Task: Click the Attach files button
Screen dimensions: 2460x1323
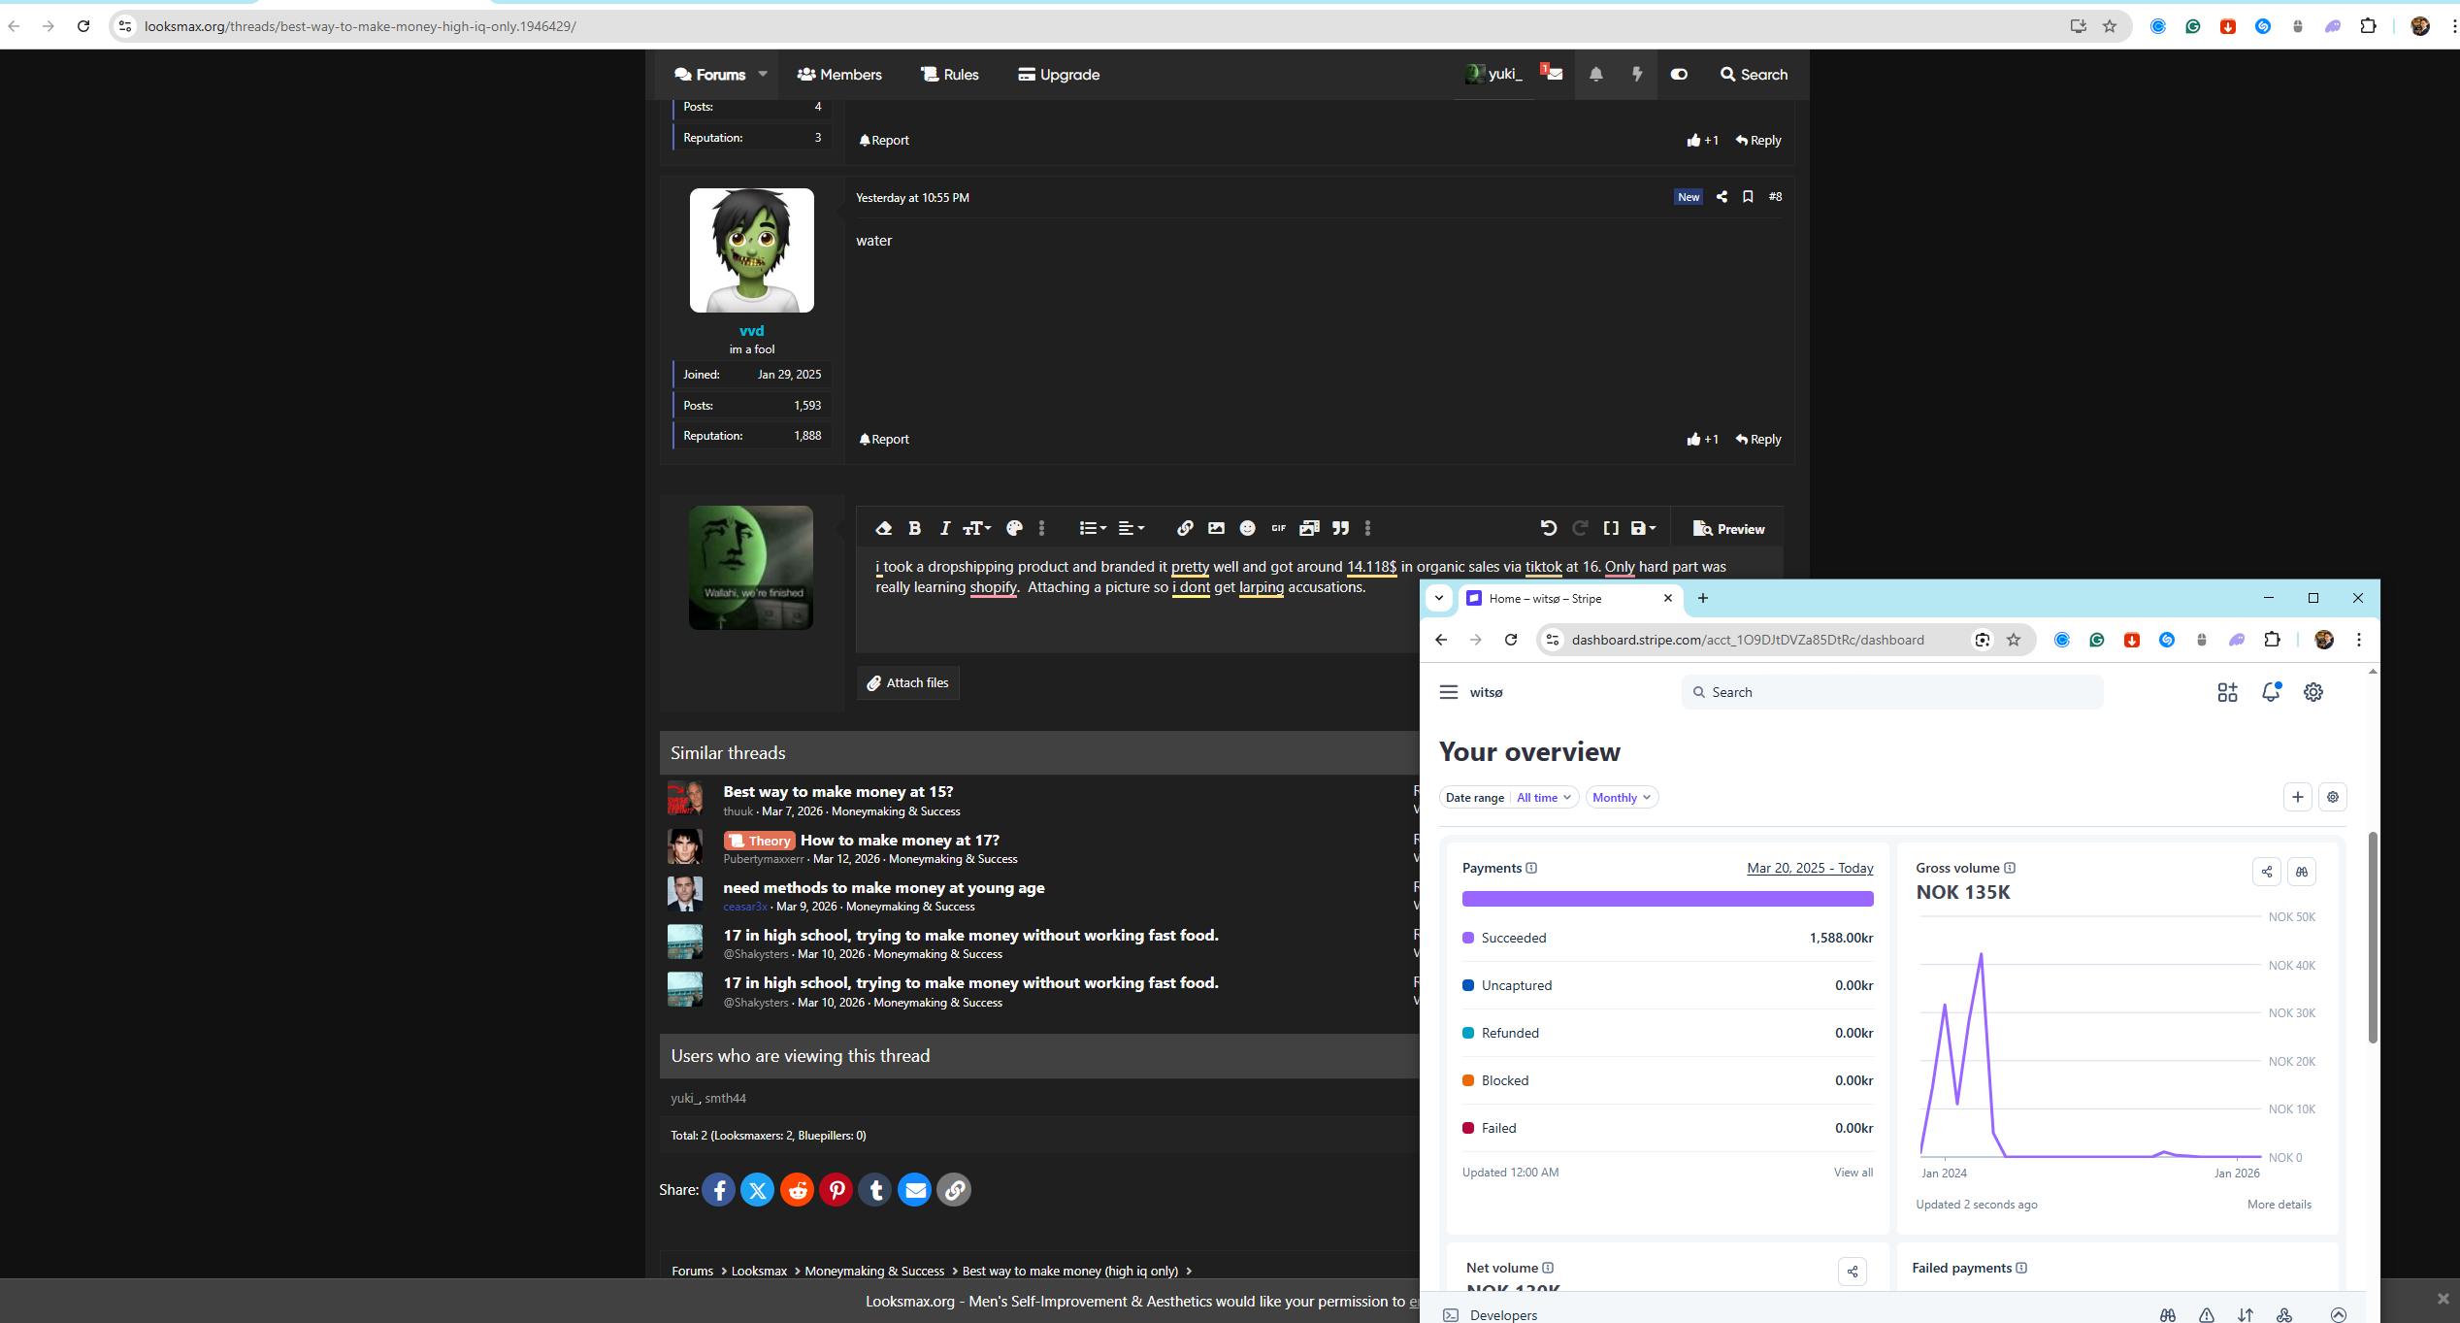Action: click(908, 683)
